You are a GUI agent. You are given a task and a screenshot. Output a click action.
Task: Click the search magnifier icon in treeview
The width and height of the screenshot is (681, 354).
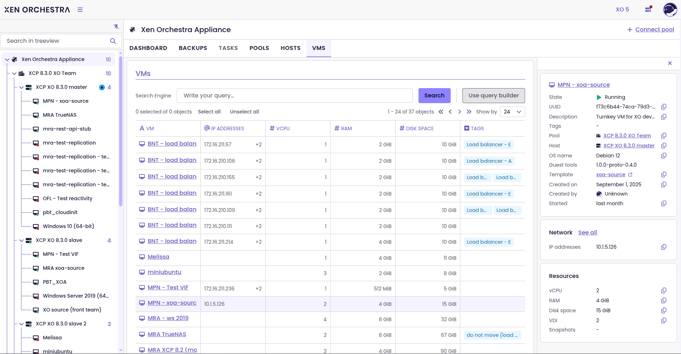tap(113, 41)
